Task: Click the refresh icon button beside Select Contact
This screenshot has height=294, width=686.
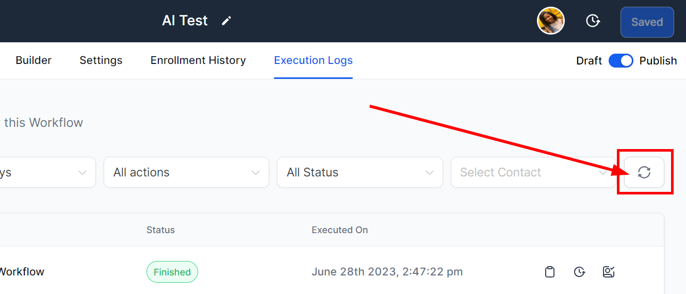Action: (x=644, y=172)
